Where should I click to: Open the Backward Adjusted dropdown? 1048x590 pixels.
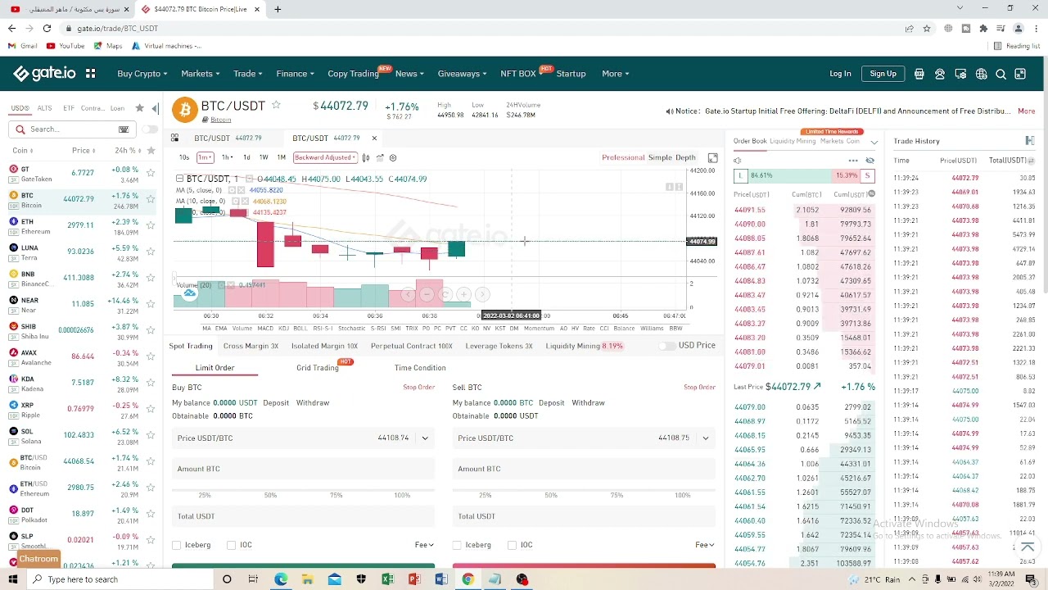pyautogui.click(x=325, y=157)
